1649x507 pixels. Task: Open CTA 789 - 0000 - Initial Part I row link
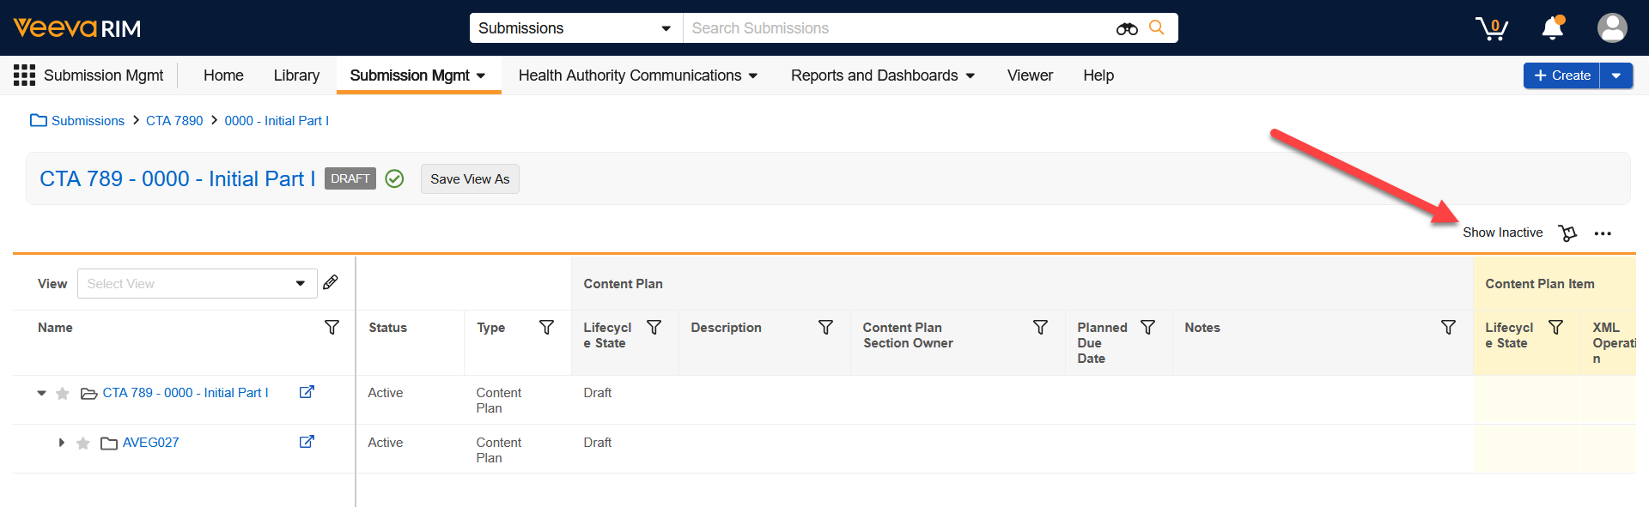pyautogui.click(x=186, y=393)
